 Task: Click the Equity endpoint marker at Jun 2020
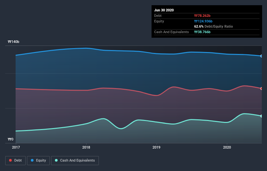[261, 56]
